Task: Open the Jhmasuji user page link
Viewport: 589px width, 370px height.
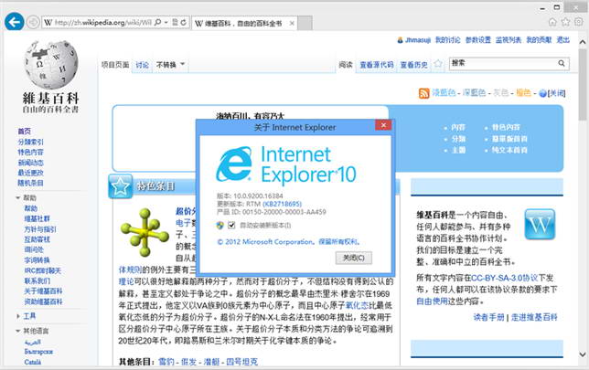Action: pyautogui.click(x=418, y=40)
